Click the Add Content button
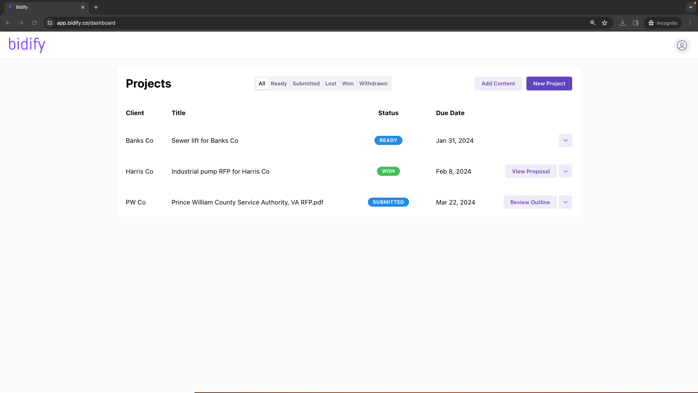698x393 pixels. click(498, 84)
